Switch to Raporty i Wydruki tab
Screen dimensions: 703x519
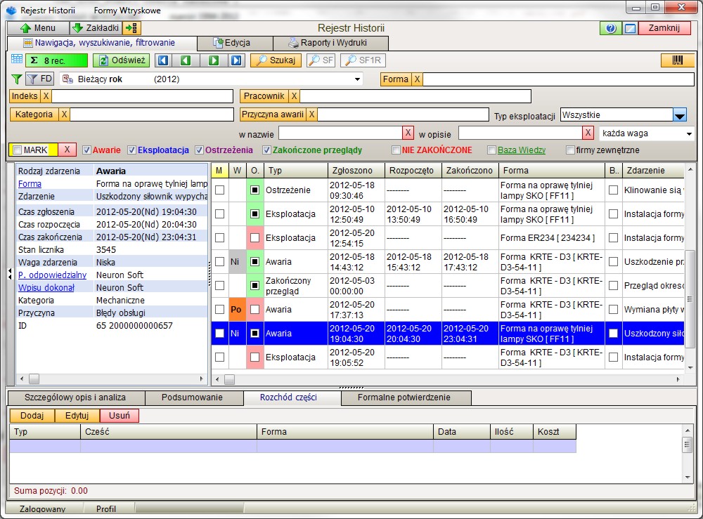[330, 43]
